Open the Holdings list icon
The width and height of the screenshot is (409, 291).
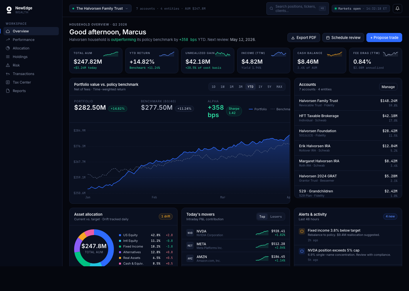pos(8,57)
